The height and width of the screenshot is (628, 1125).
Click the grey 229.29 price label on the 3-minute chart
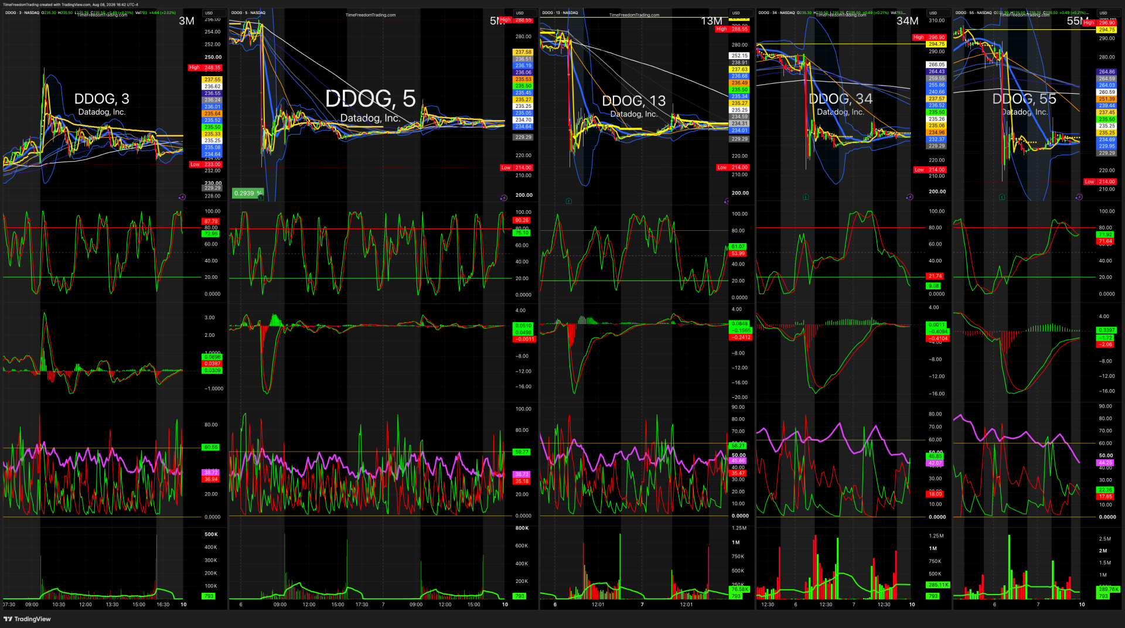[213, 188]
